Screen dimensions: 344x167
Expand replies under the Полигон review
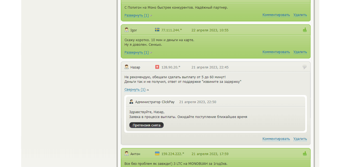tap(137, 15)
